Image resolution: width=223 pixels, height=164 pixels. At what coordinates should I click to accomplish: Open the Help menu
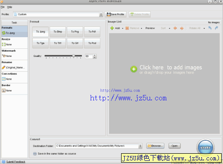9,7
